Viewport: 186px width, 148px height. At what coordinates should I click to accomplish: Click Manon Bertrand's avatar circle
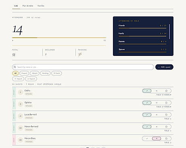point(21,128)
